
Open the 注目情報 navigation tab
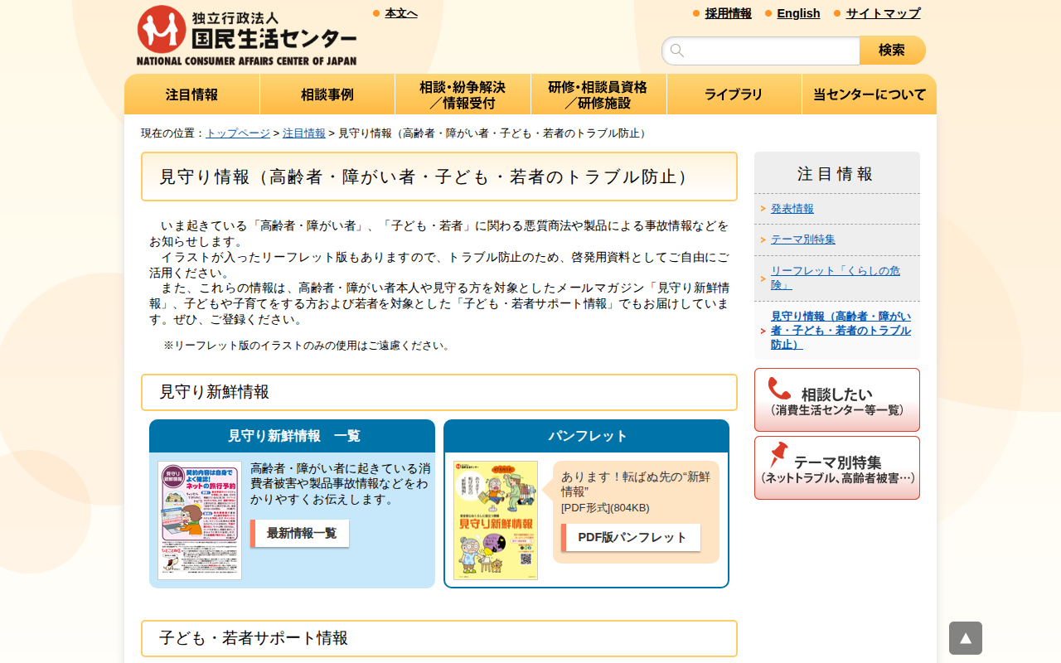point(192,94)
